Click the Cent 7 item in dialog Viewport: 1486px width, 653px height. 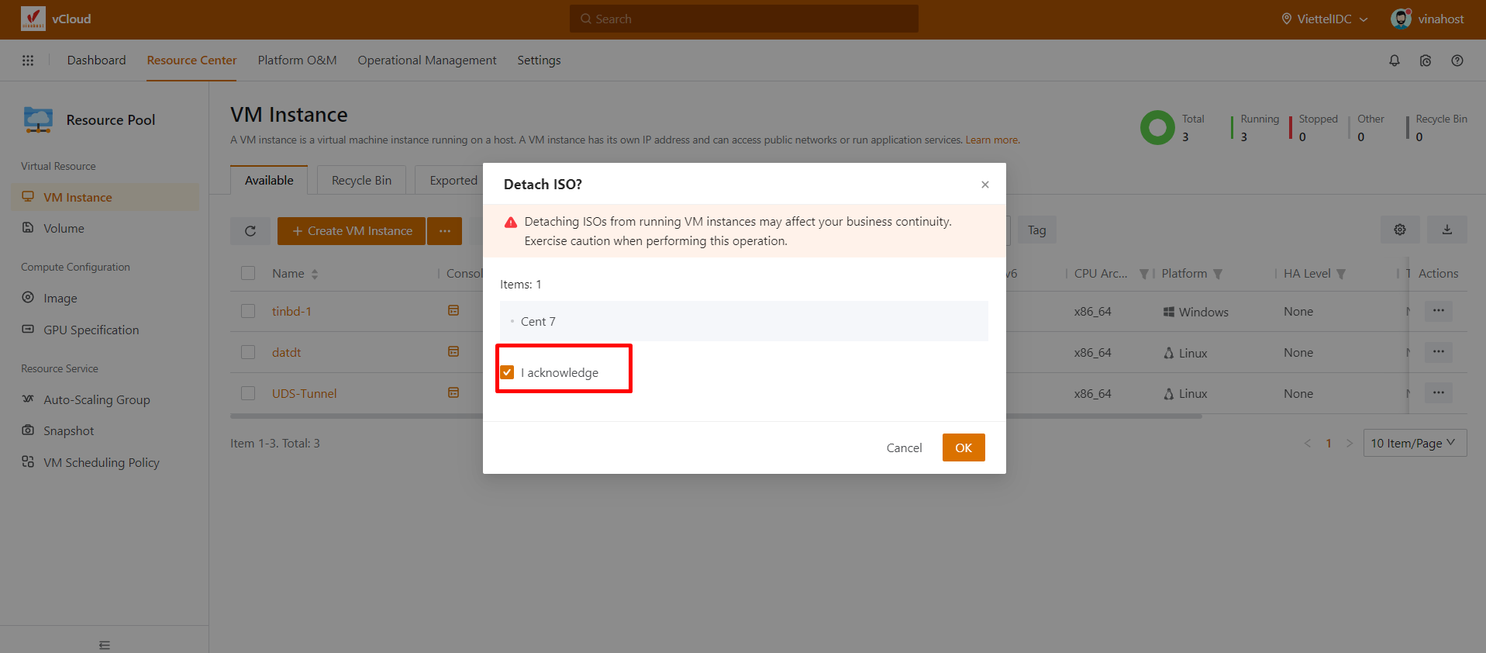[x=744, y=321]
